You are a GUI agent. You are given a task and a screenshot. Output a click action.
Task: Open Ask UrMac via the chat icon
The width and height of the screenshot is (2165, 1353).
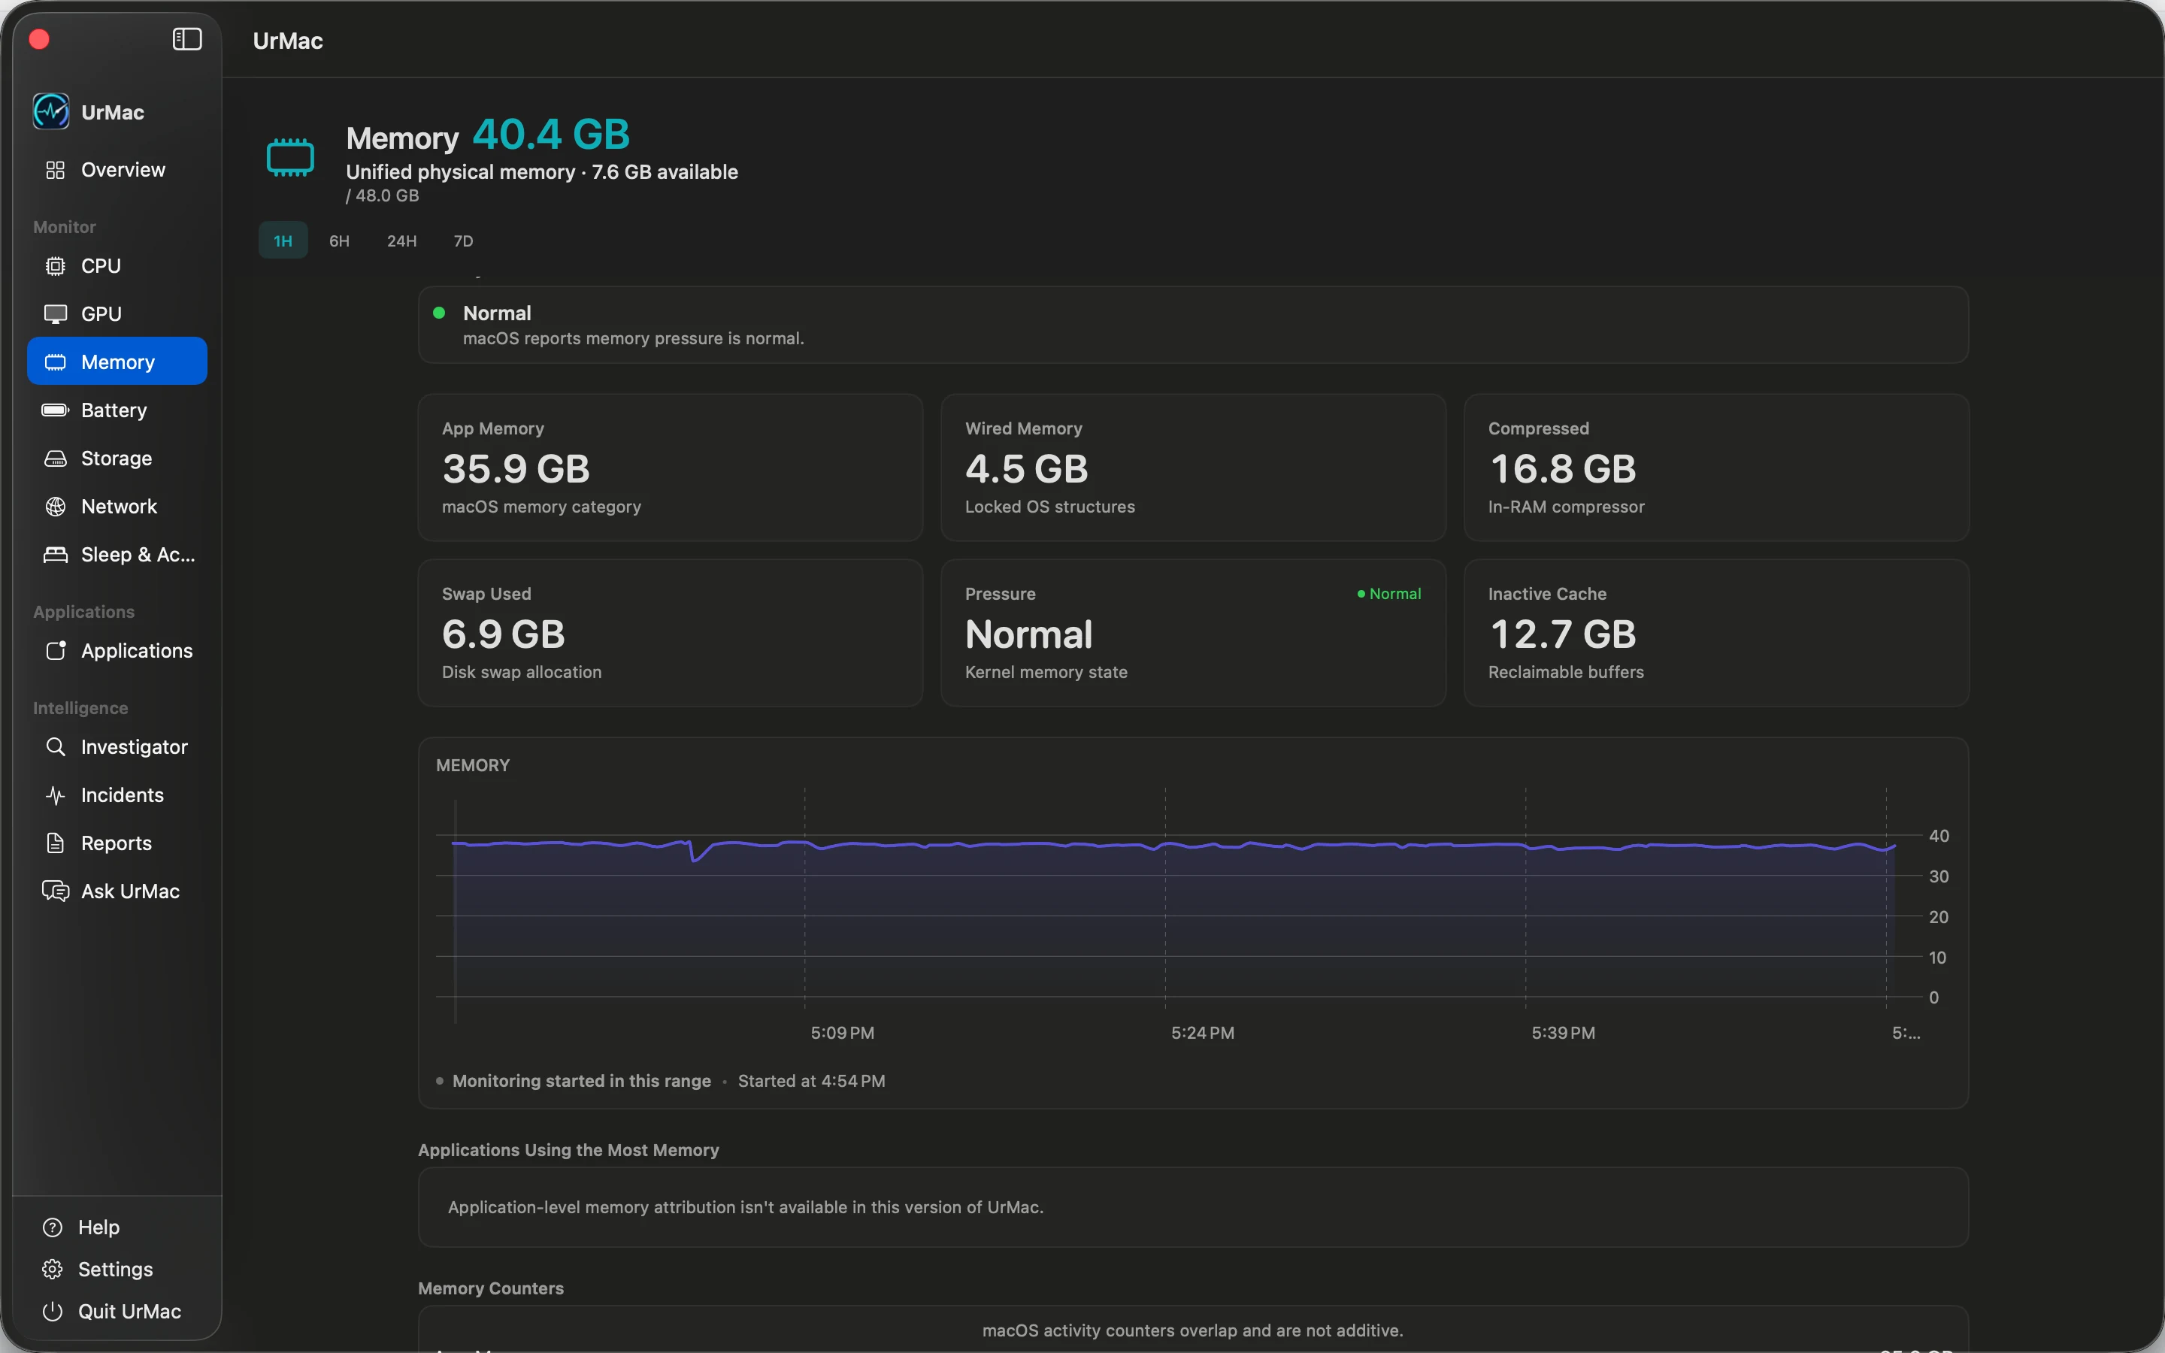[56, 891]
